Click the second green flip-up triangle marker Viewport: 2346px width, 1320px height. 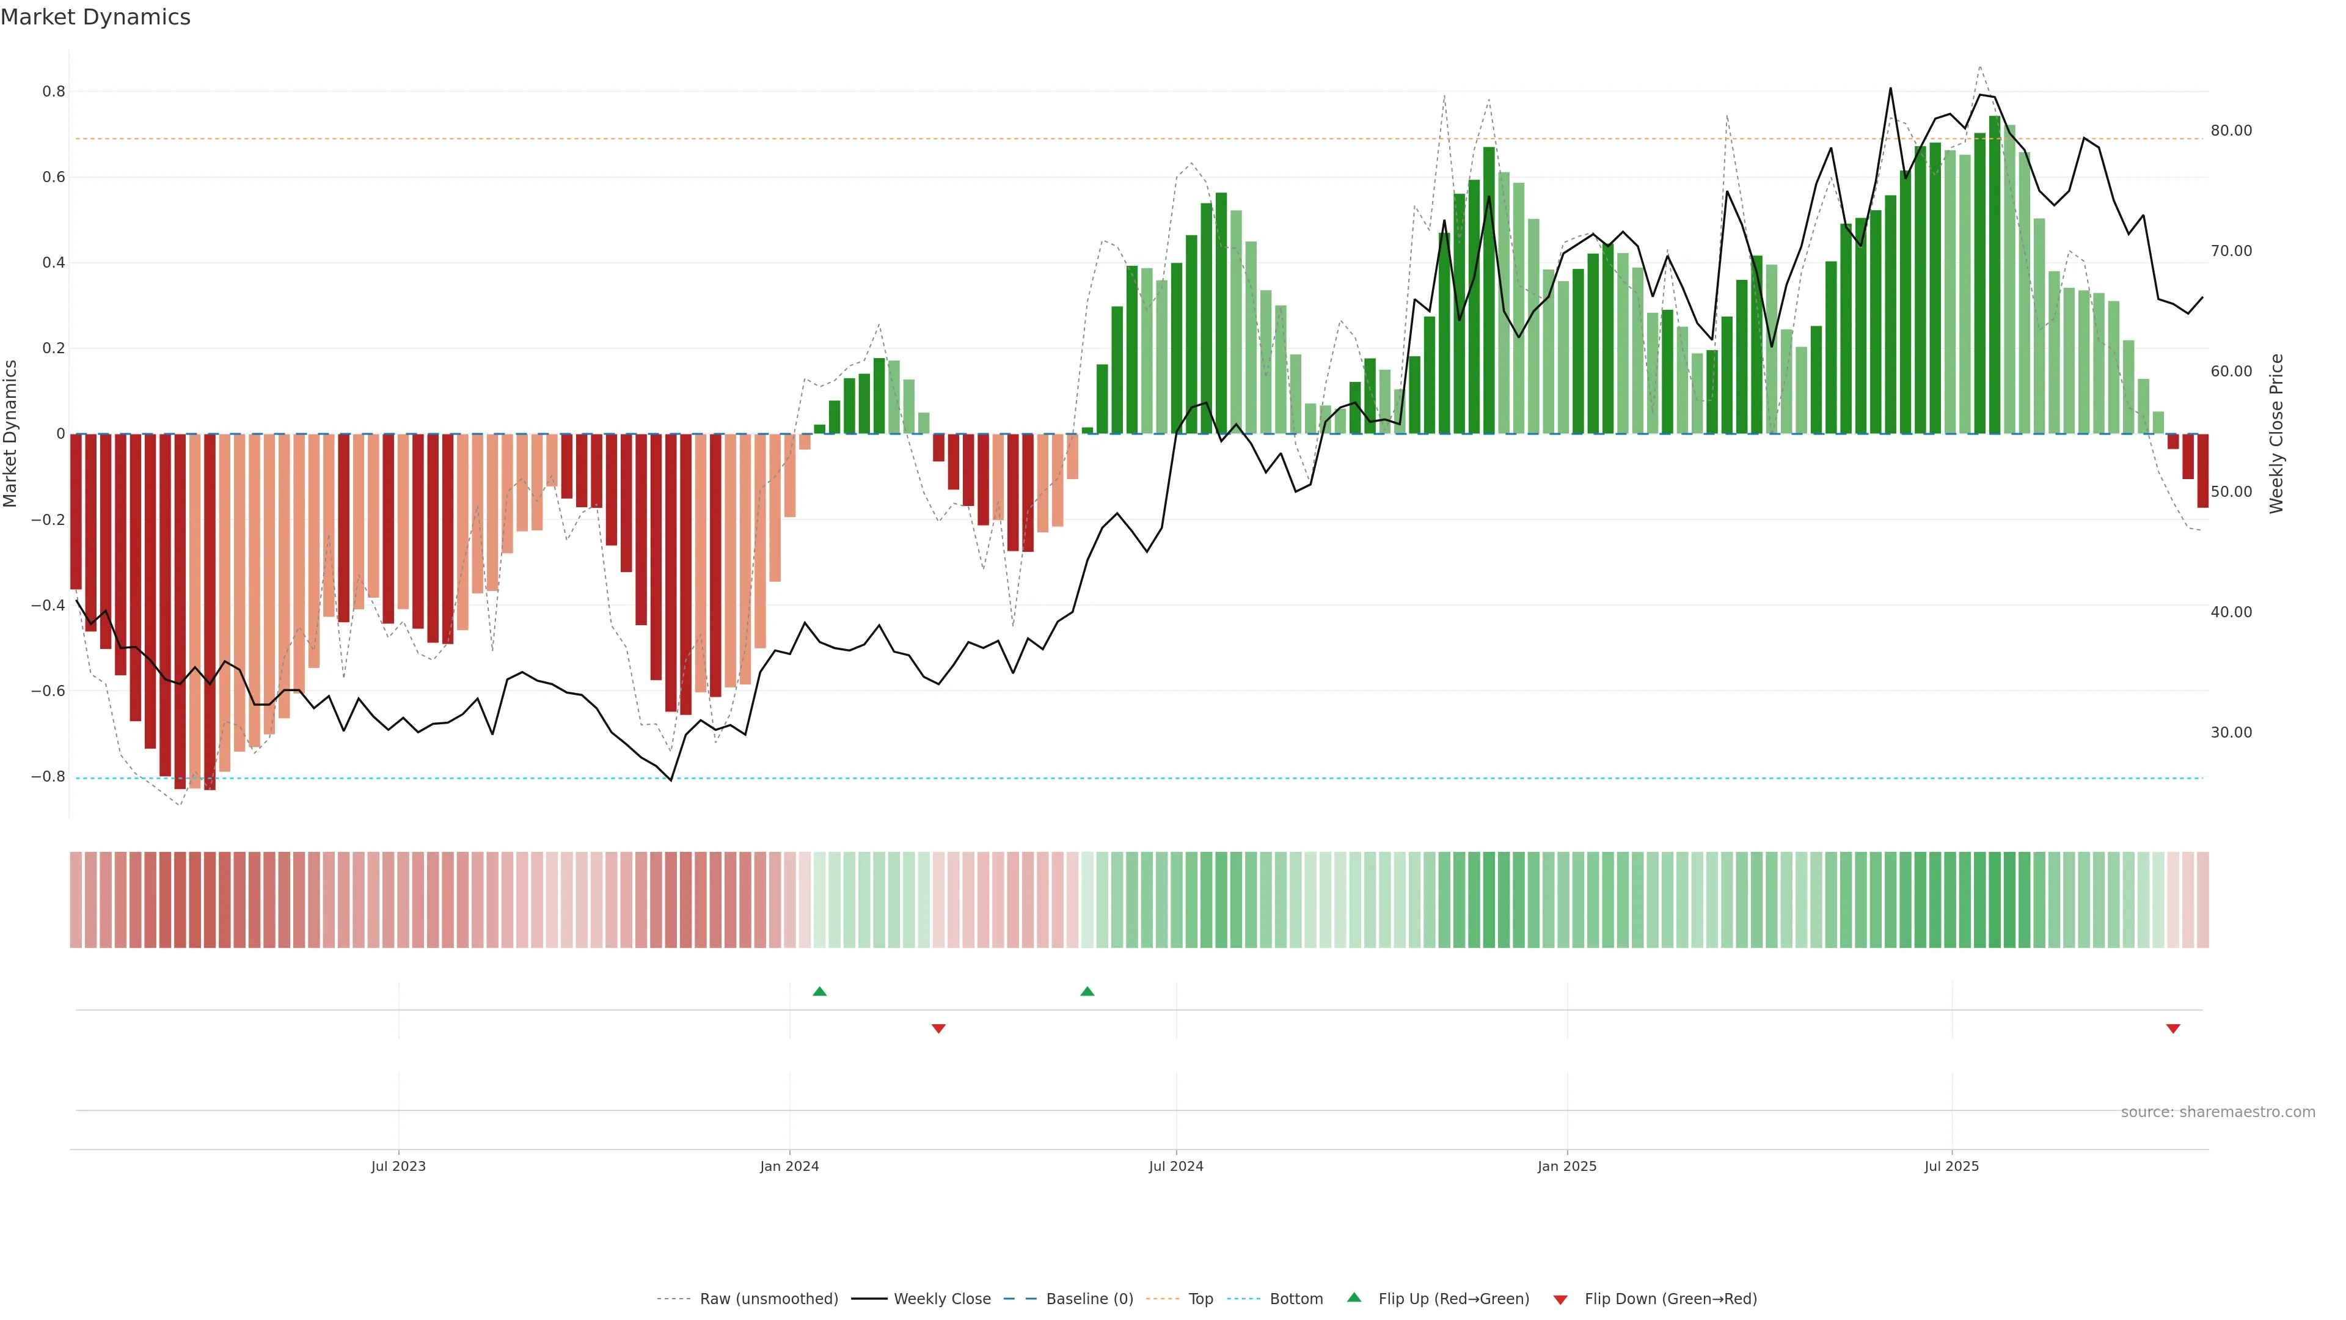click(1086, 991)
